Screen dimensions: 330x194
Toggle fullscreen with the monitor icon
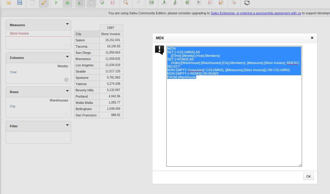247,3
